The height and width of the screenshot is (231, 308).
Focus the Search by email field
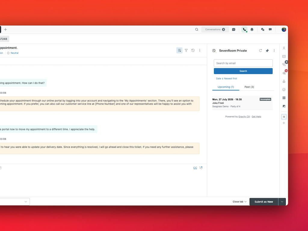coord(243,63)
